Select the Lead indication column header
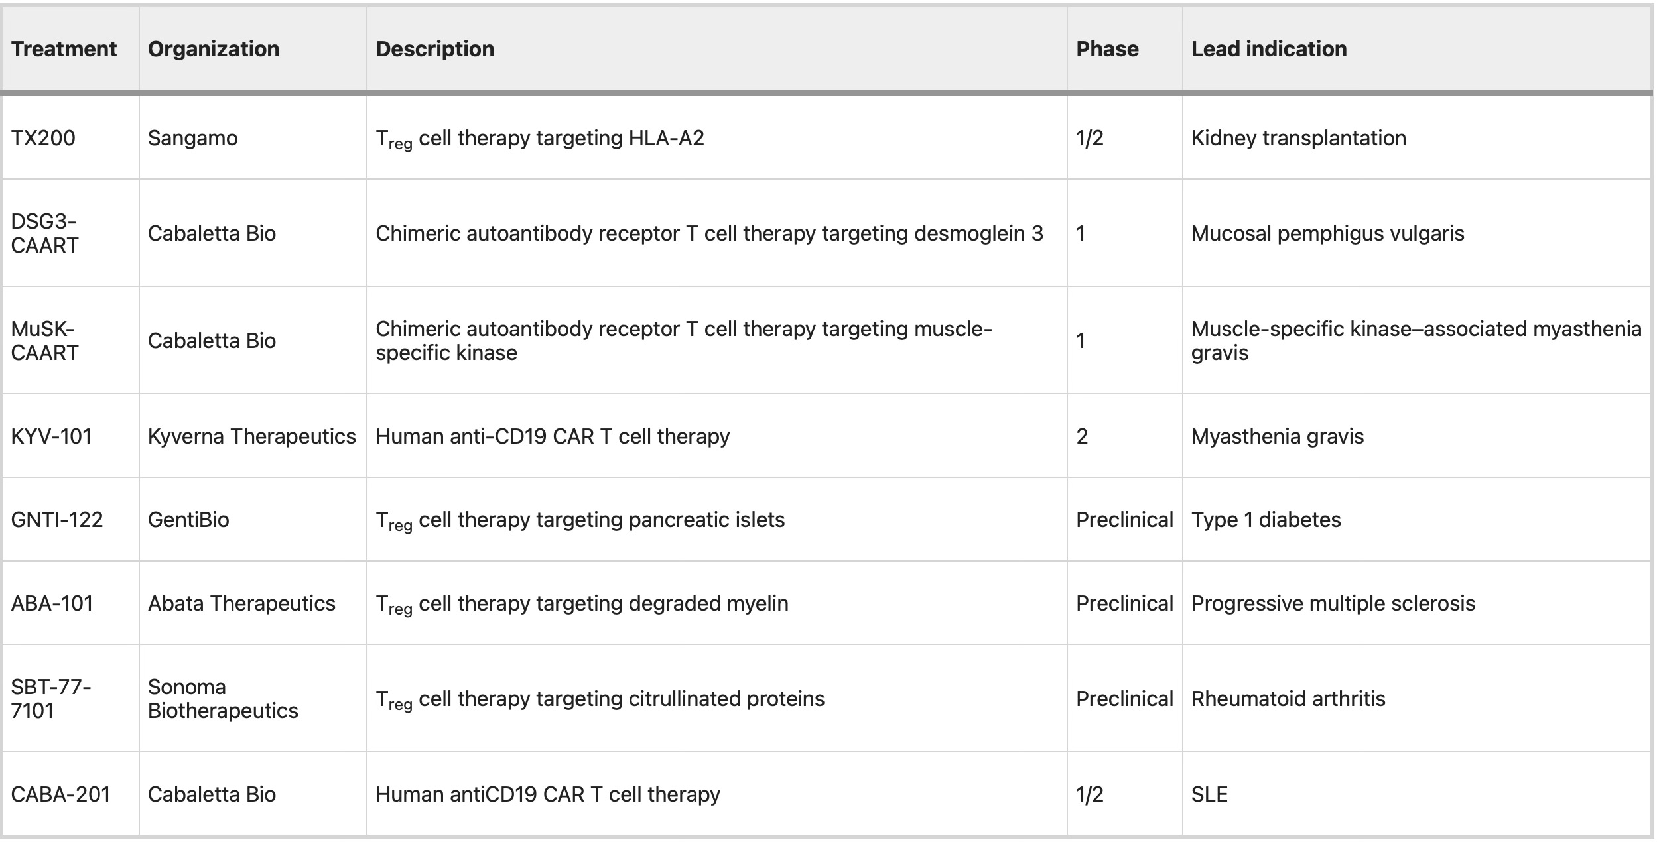Image resolution: width=1657 pixels, height=842 pixels. point(1269,49)
